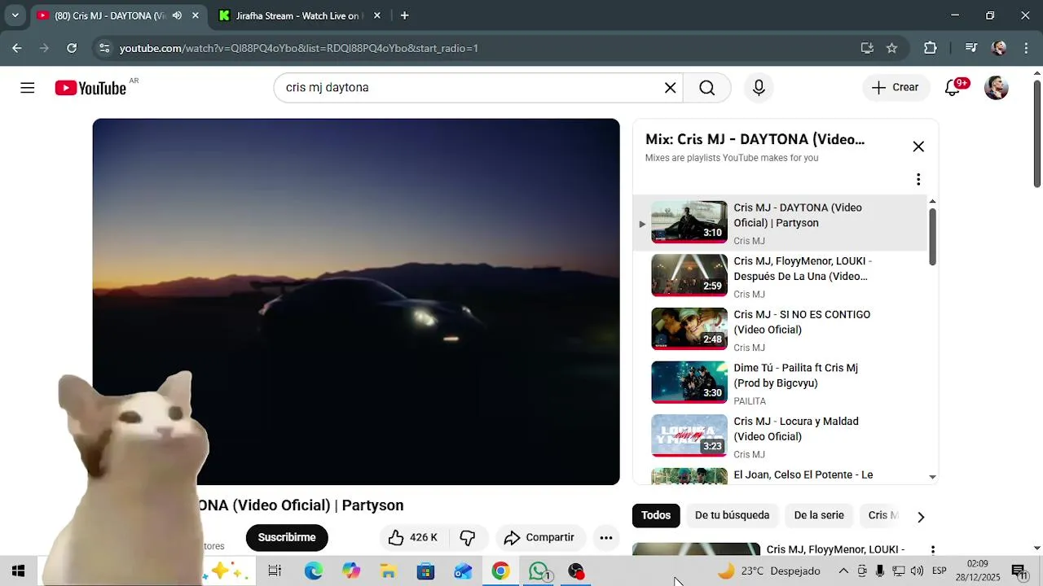Click the Crear button
1043x586 pixels.
(896, 88)
